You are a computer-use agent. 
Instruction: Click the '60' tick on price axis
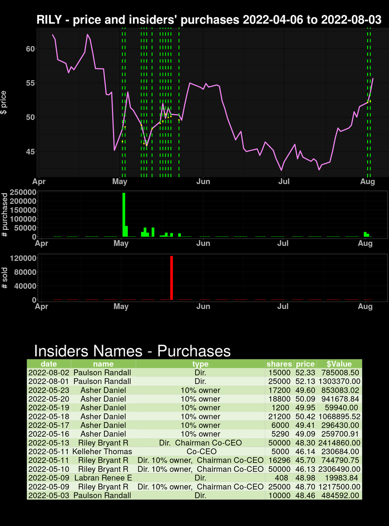[30, 49]
